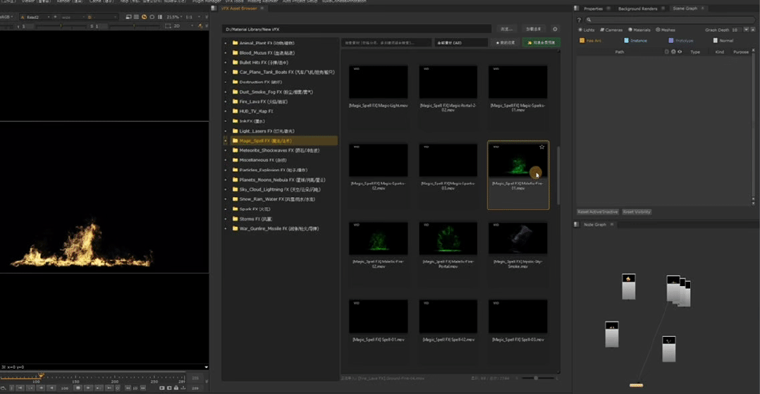The height and width of the screenshot is (394, 760).
Task: Click the pause icon in the viewer toolbar
Action: click(160, 17)
